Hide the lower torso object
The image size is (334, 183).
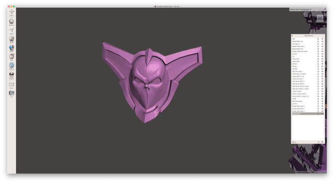coord(322,59)
